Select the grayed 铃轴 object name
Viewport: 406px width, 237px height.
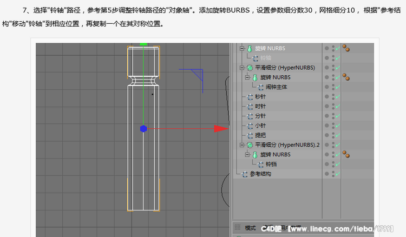266,58
